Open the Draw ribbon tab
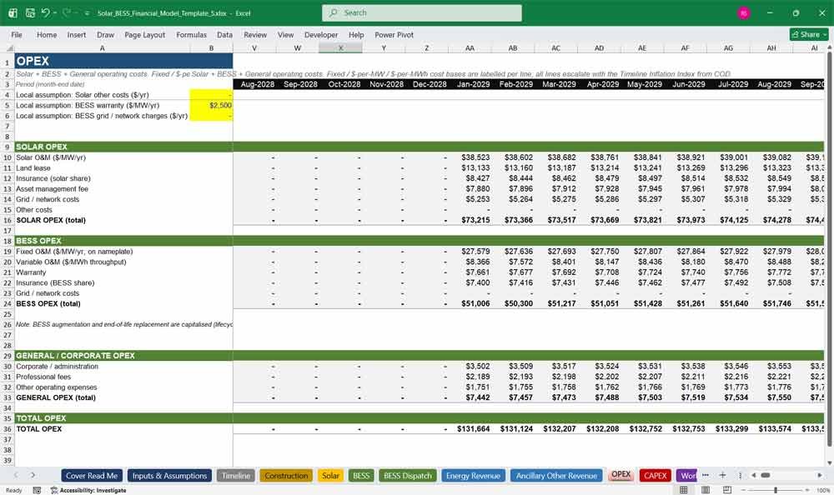The width and height of the screenshot is (834, 495). [x=105, y=34]
